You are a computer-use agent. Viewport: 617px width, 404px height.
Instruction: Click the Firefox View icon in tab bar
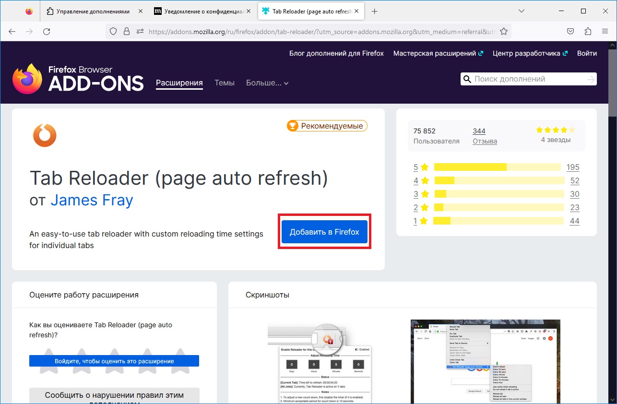(x=29, y=12)
